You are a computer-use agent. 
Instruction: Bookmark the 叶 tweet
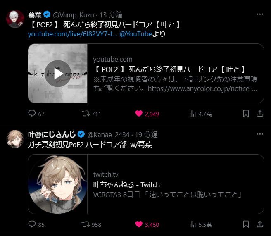(x=246, y=224)
